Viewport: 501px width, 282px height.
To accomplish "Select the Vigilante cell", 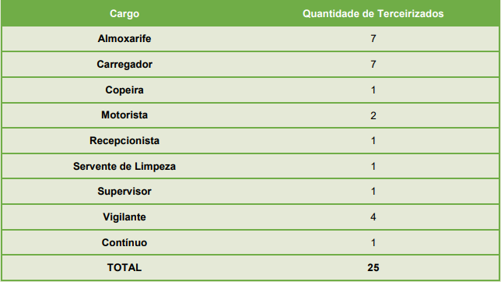I will tap(124, 217).
